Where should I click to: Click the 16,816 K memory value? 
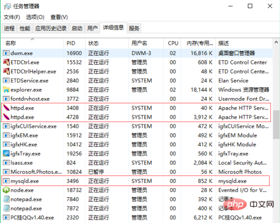(x=202, y=53)
